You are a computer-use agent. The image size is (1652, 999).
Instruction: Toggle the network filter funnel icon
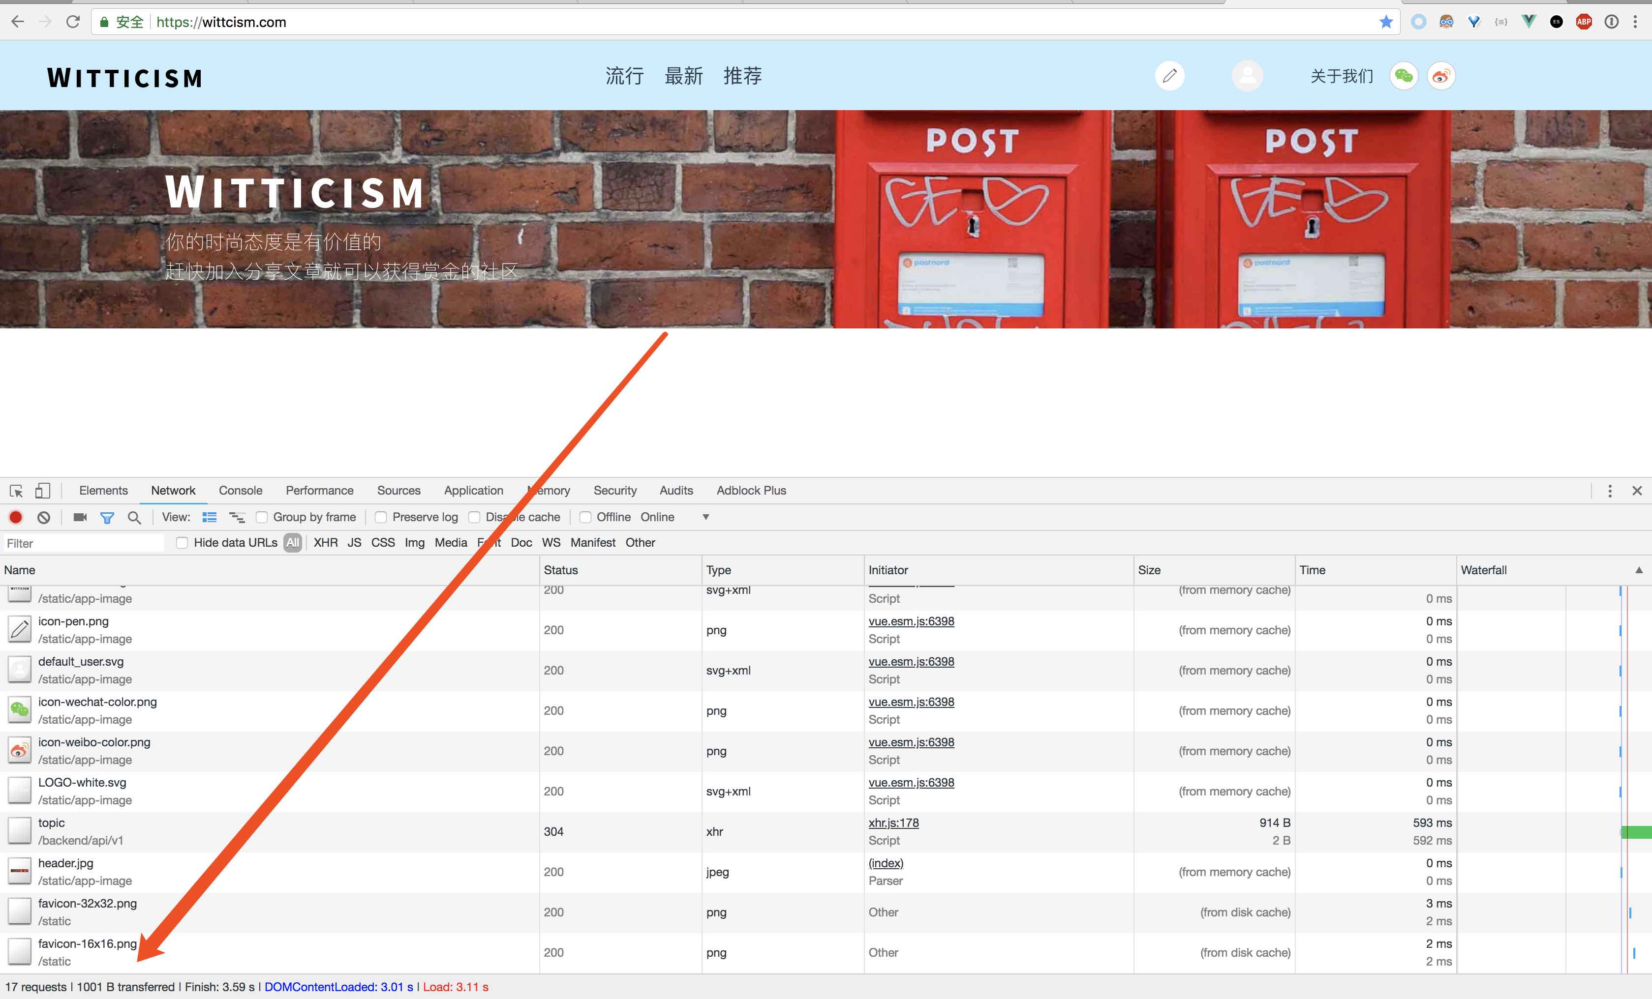click(107, 517)
